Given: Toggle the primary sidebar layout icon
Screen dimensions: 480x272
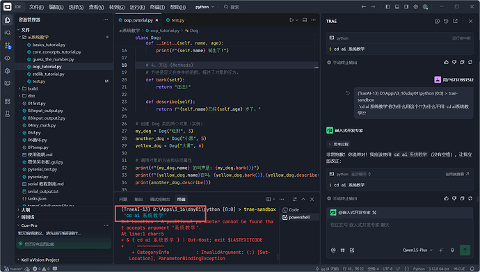Looking at the screenshot, I should 387,7.
